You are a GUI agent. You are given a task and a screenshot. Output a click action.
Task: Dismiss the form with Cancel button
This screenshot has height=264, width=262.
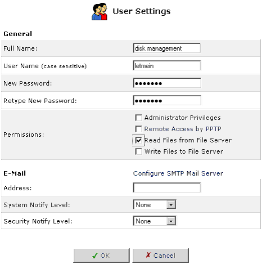pos(161,256)
